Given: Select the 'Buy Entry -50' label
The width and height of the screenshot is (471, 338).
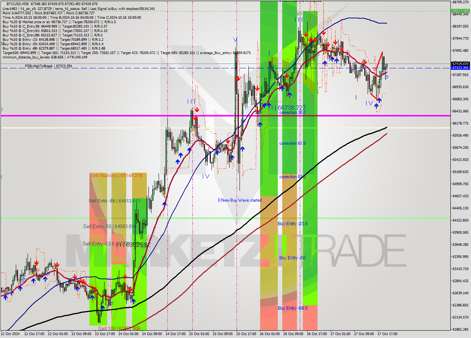Looking at the screenshot, I should [292, 258].
